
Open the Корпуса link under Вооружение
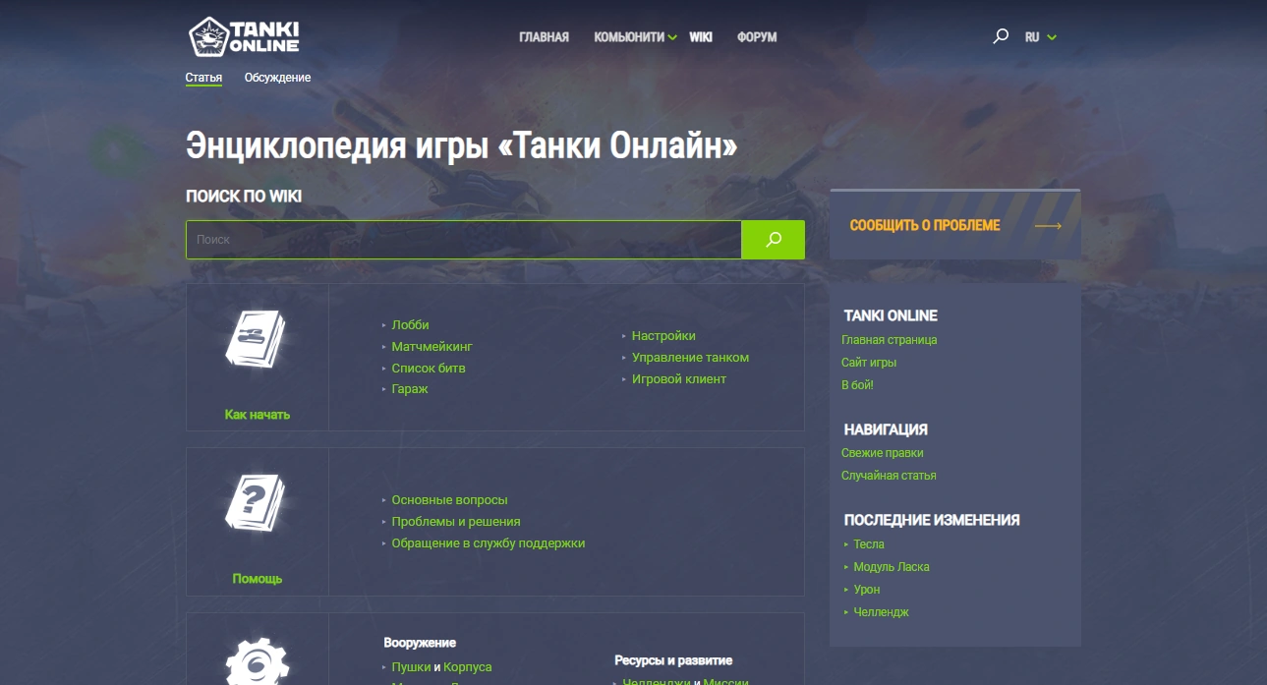coord(468,667)
